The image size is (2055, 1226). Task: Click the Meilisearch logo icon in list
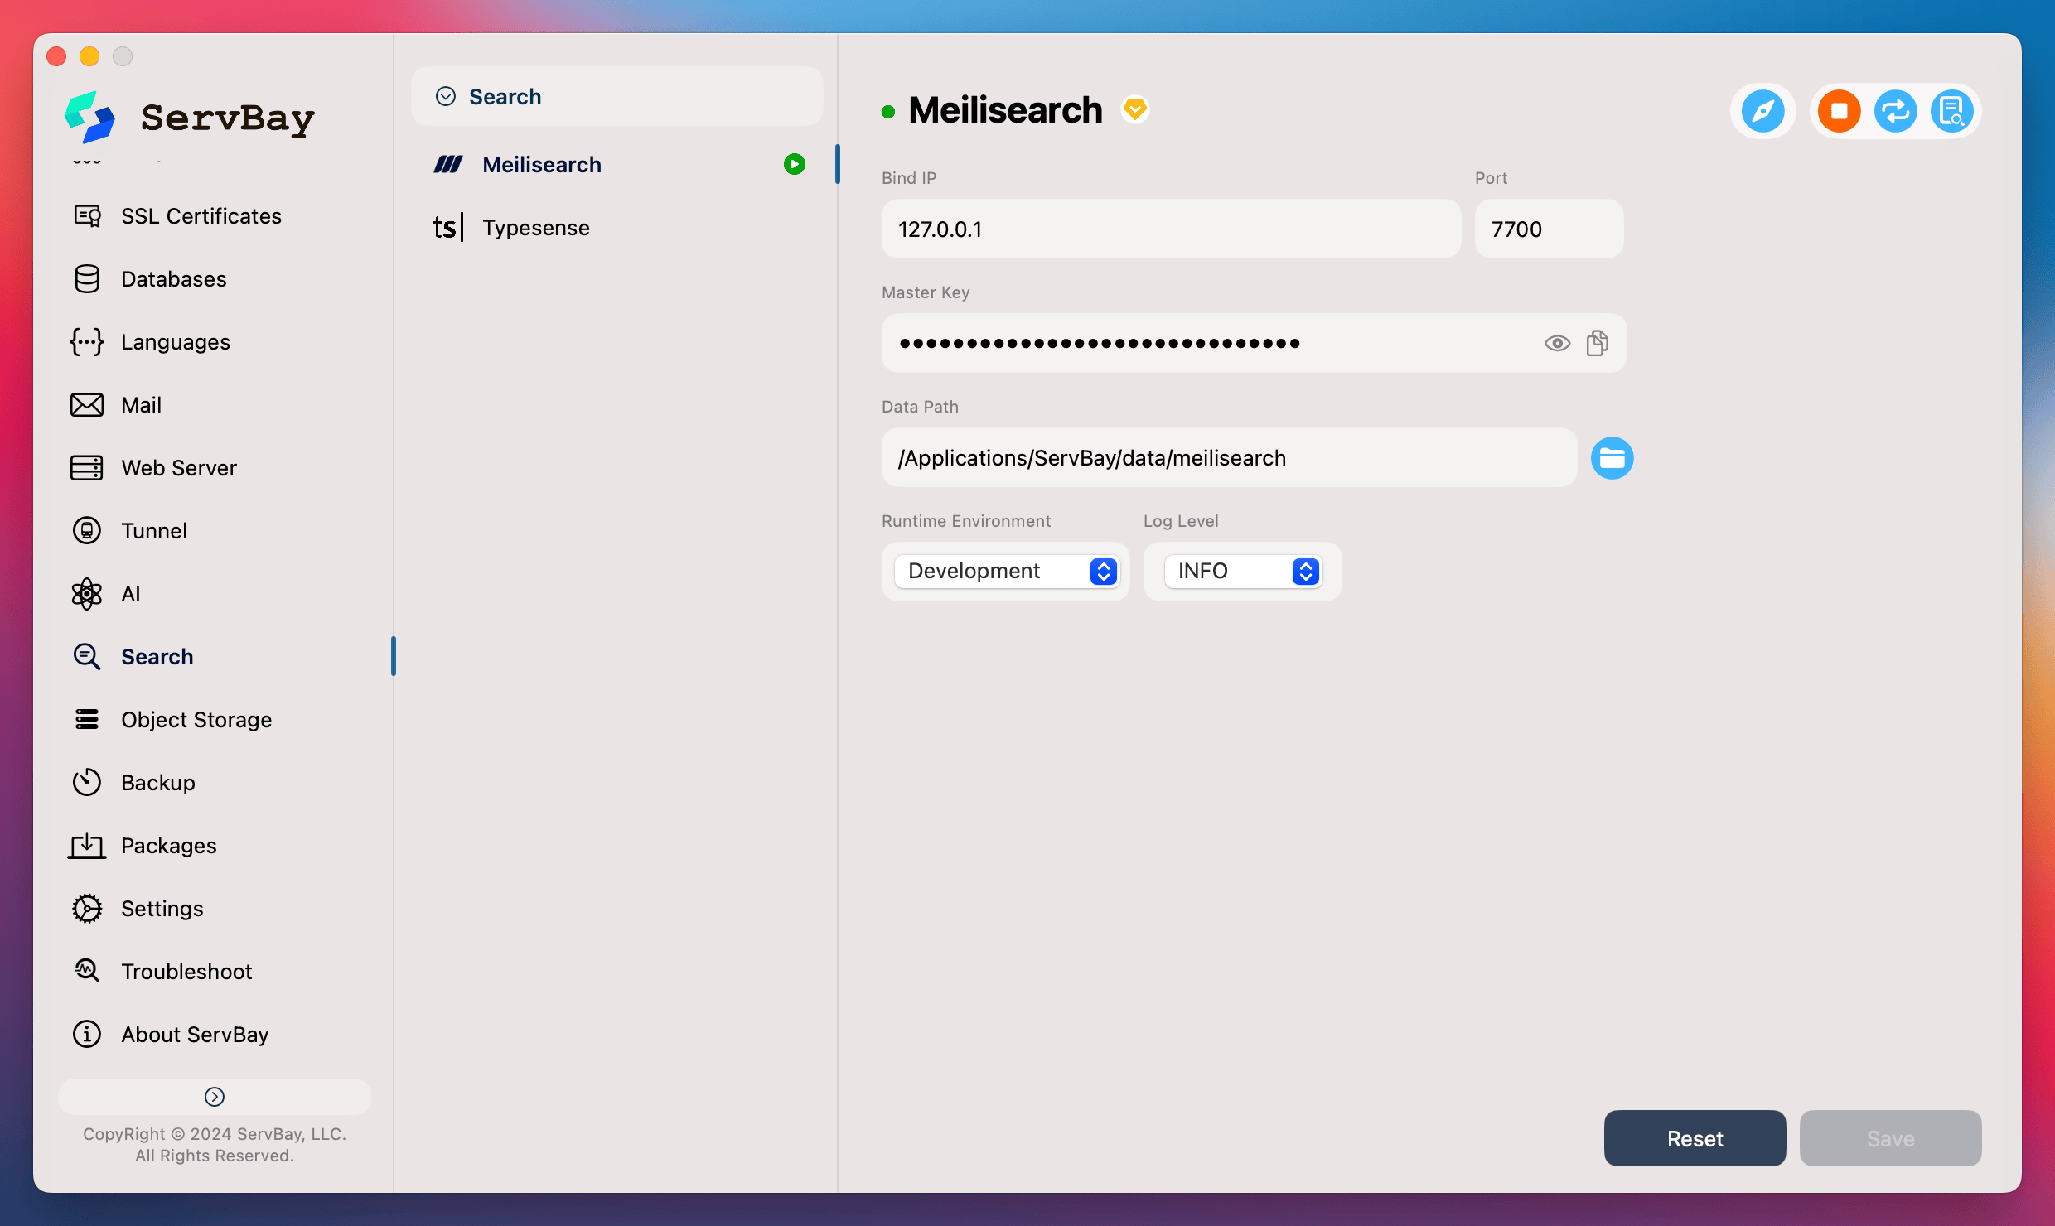(448, 165)
